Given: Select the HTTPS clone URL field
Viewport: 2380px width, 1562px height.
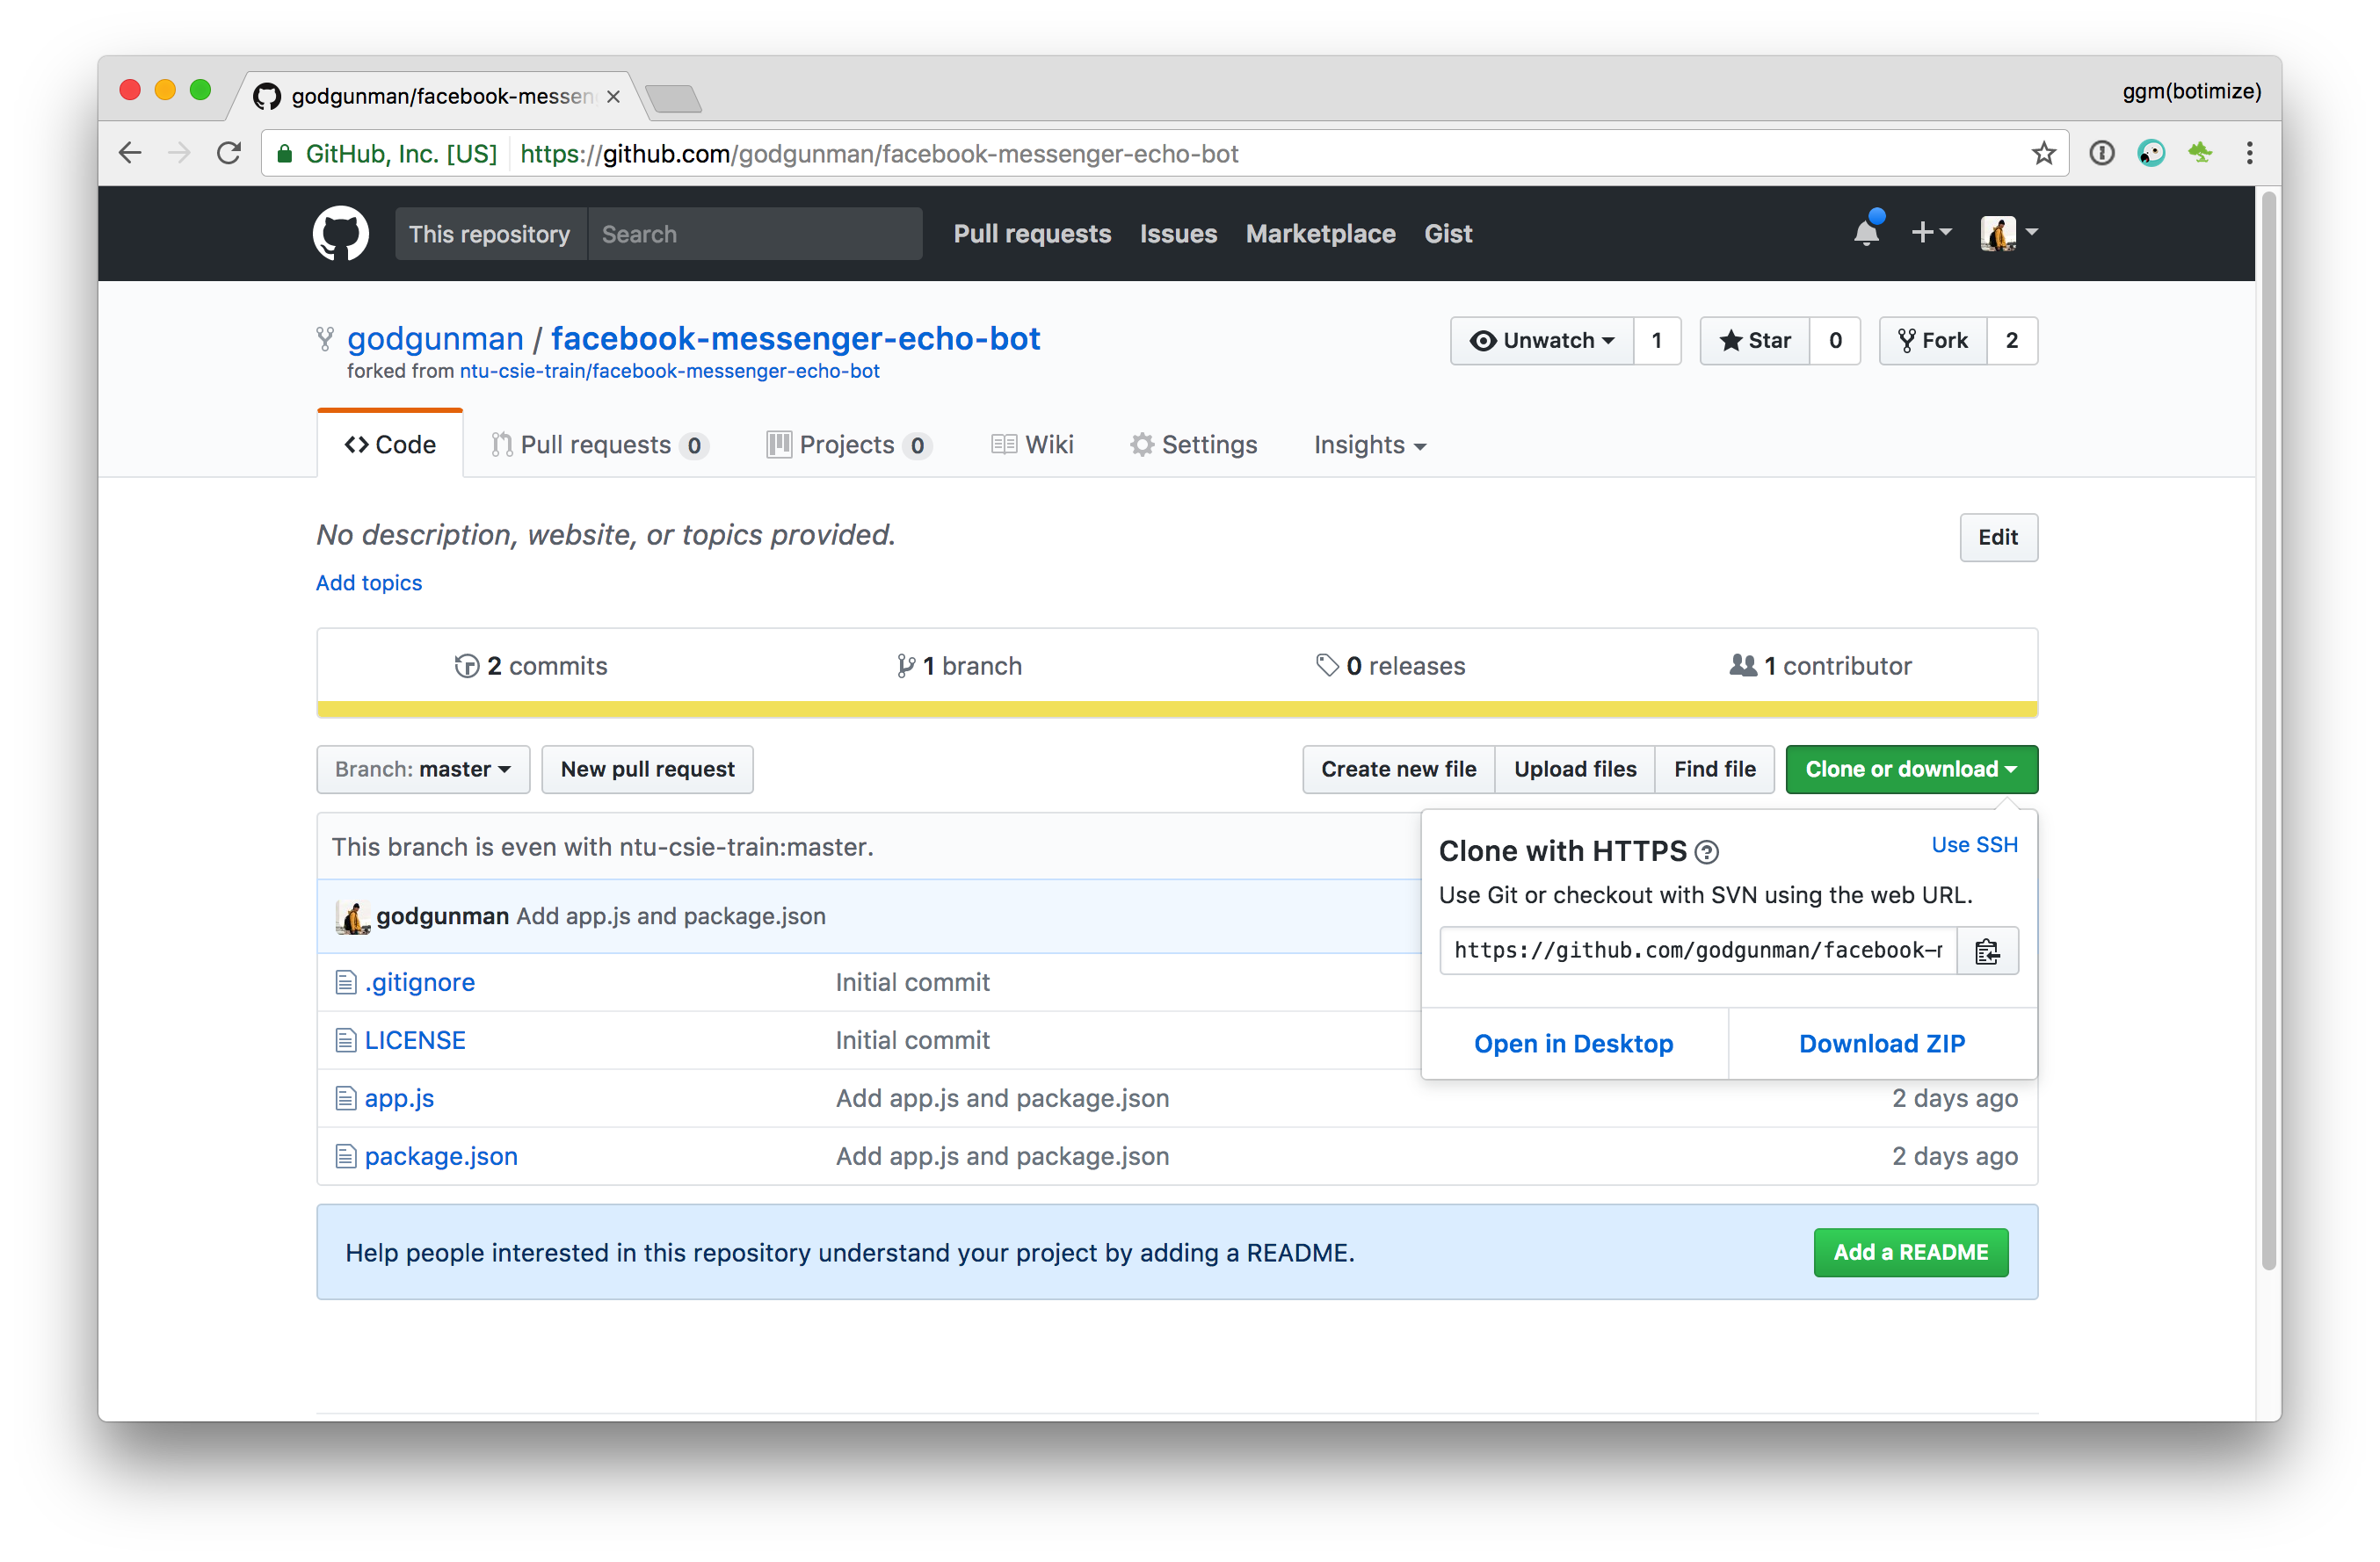Looking at the screenshot, I should click(1698, 951).
